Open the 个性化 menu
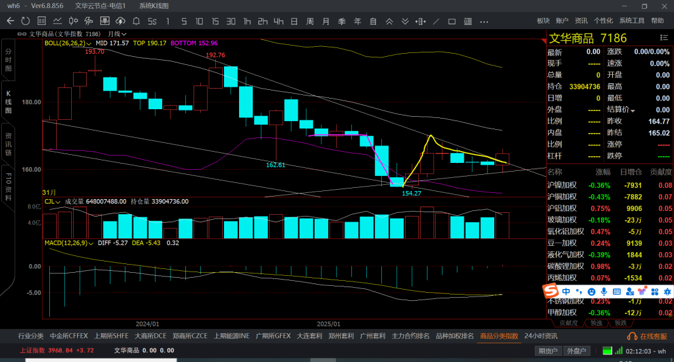The image size is (674, 362). tap(603, 21)
